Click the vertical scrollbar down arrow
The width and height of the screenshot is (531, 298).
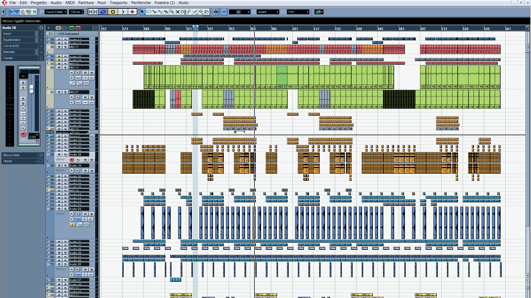pyautogui.click(x=528, y=275)
